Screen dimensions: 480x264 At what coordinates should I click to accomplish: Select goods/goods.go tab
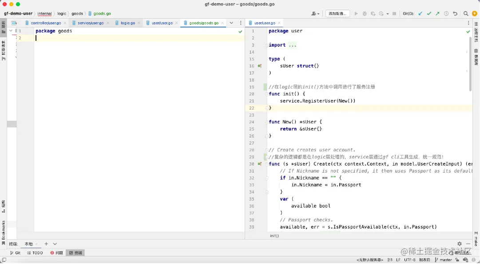pos(204,23)
